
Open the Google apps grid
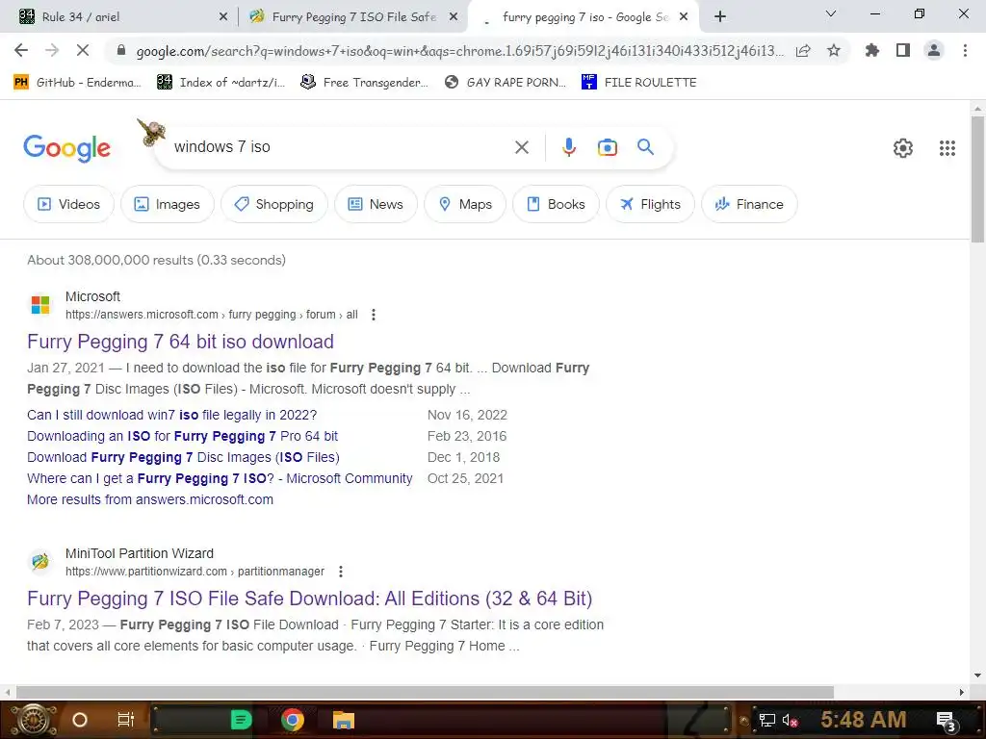[947, 147]
